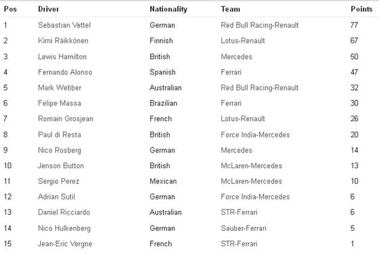
Task: Click Daniel Ricciardo's STR-Ferrari team cell
Action: 239,213
